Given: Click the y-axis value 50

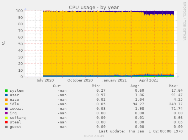Looking at the screenshot, I should (x=20, y=44).
